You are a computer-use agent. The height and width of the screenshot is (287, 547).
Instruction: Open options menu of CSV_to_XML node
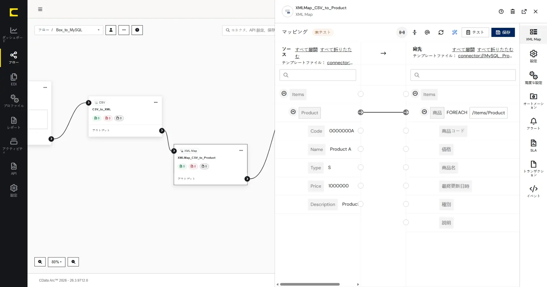[156, 102]
